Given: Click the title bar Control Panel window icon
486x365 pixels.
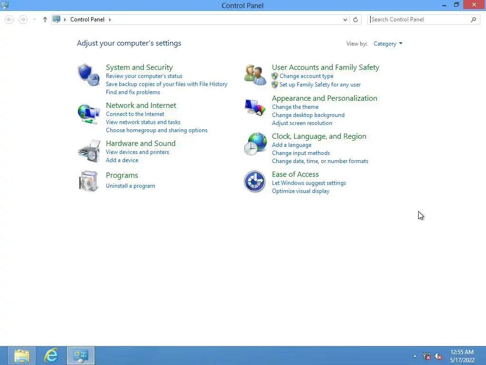Looking at the screenshot, I should 5,5.
